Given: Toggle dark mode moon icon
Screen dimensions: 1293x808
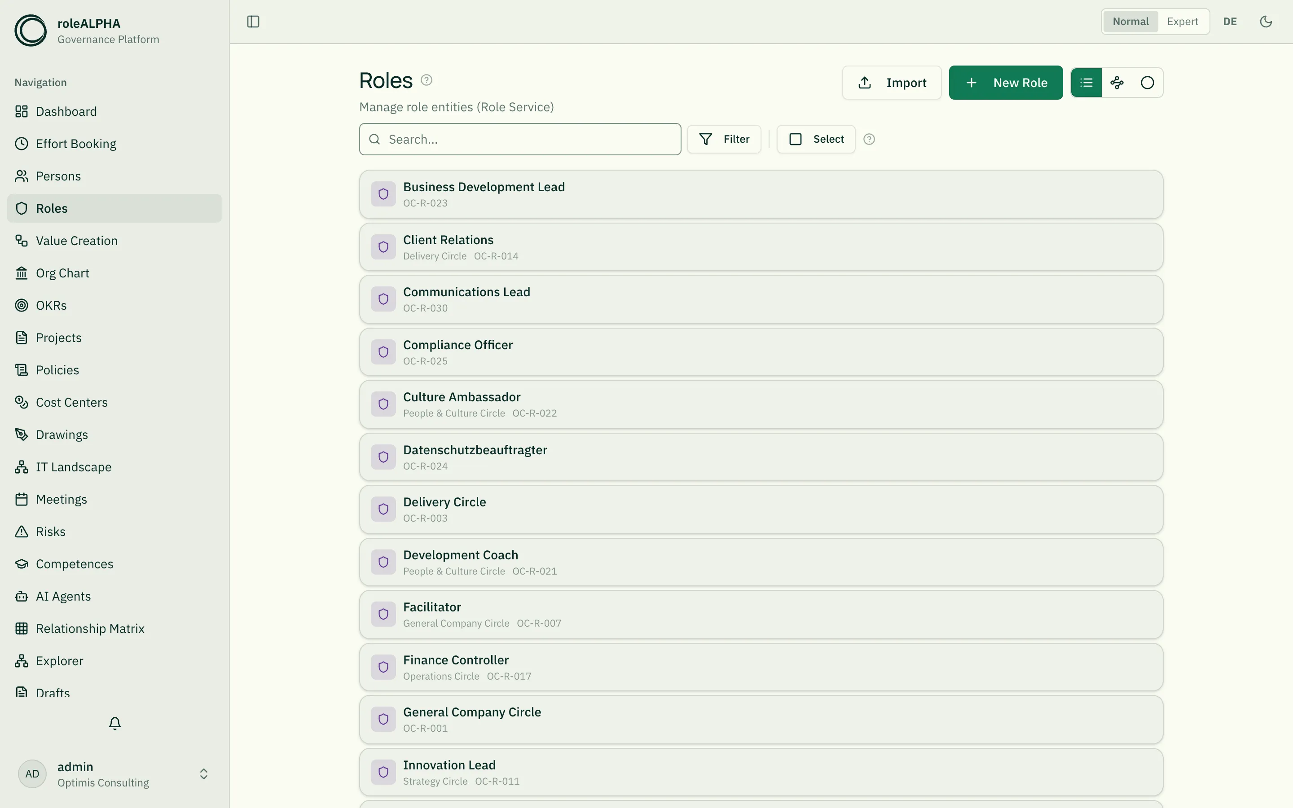Looking at the screenshot, I should click(x=1266, y=22).
